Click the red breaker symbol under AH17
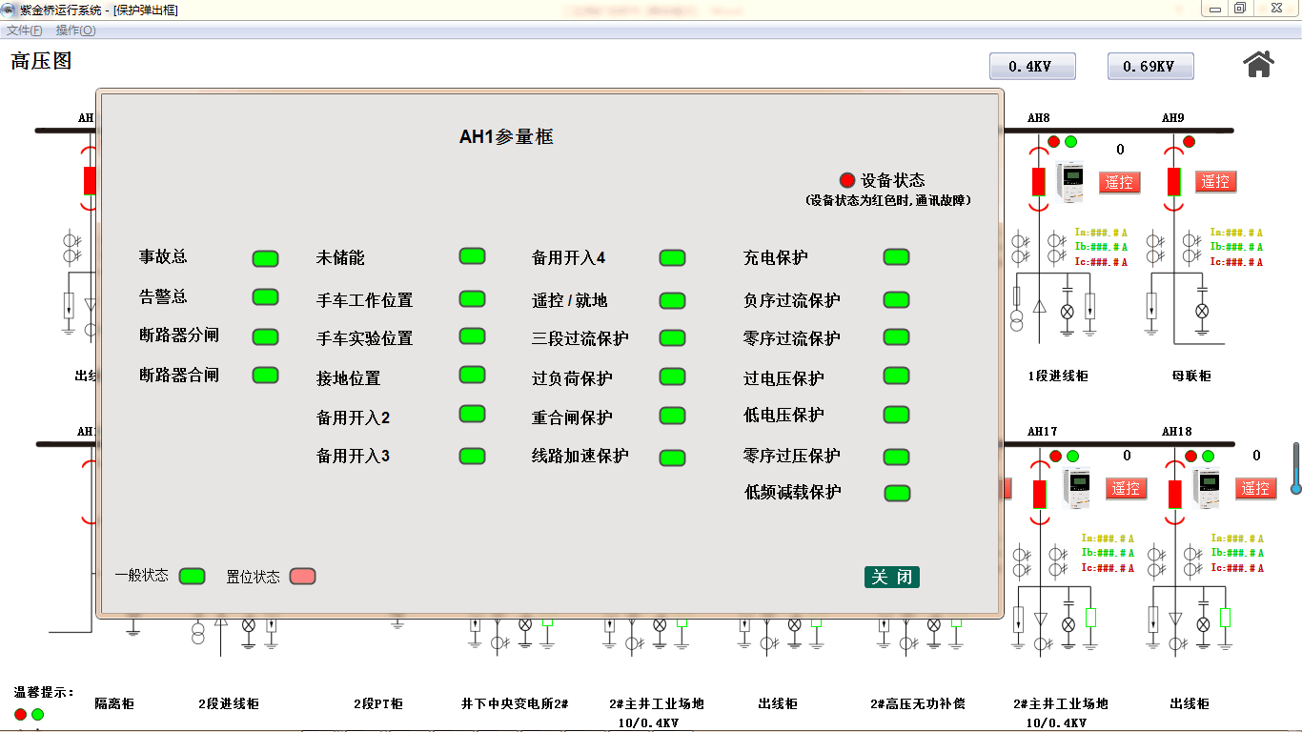The height and width of the screenshot is (732, 1302). coord(1041,494)
